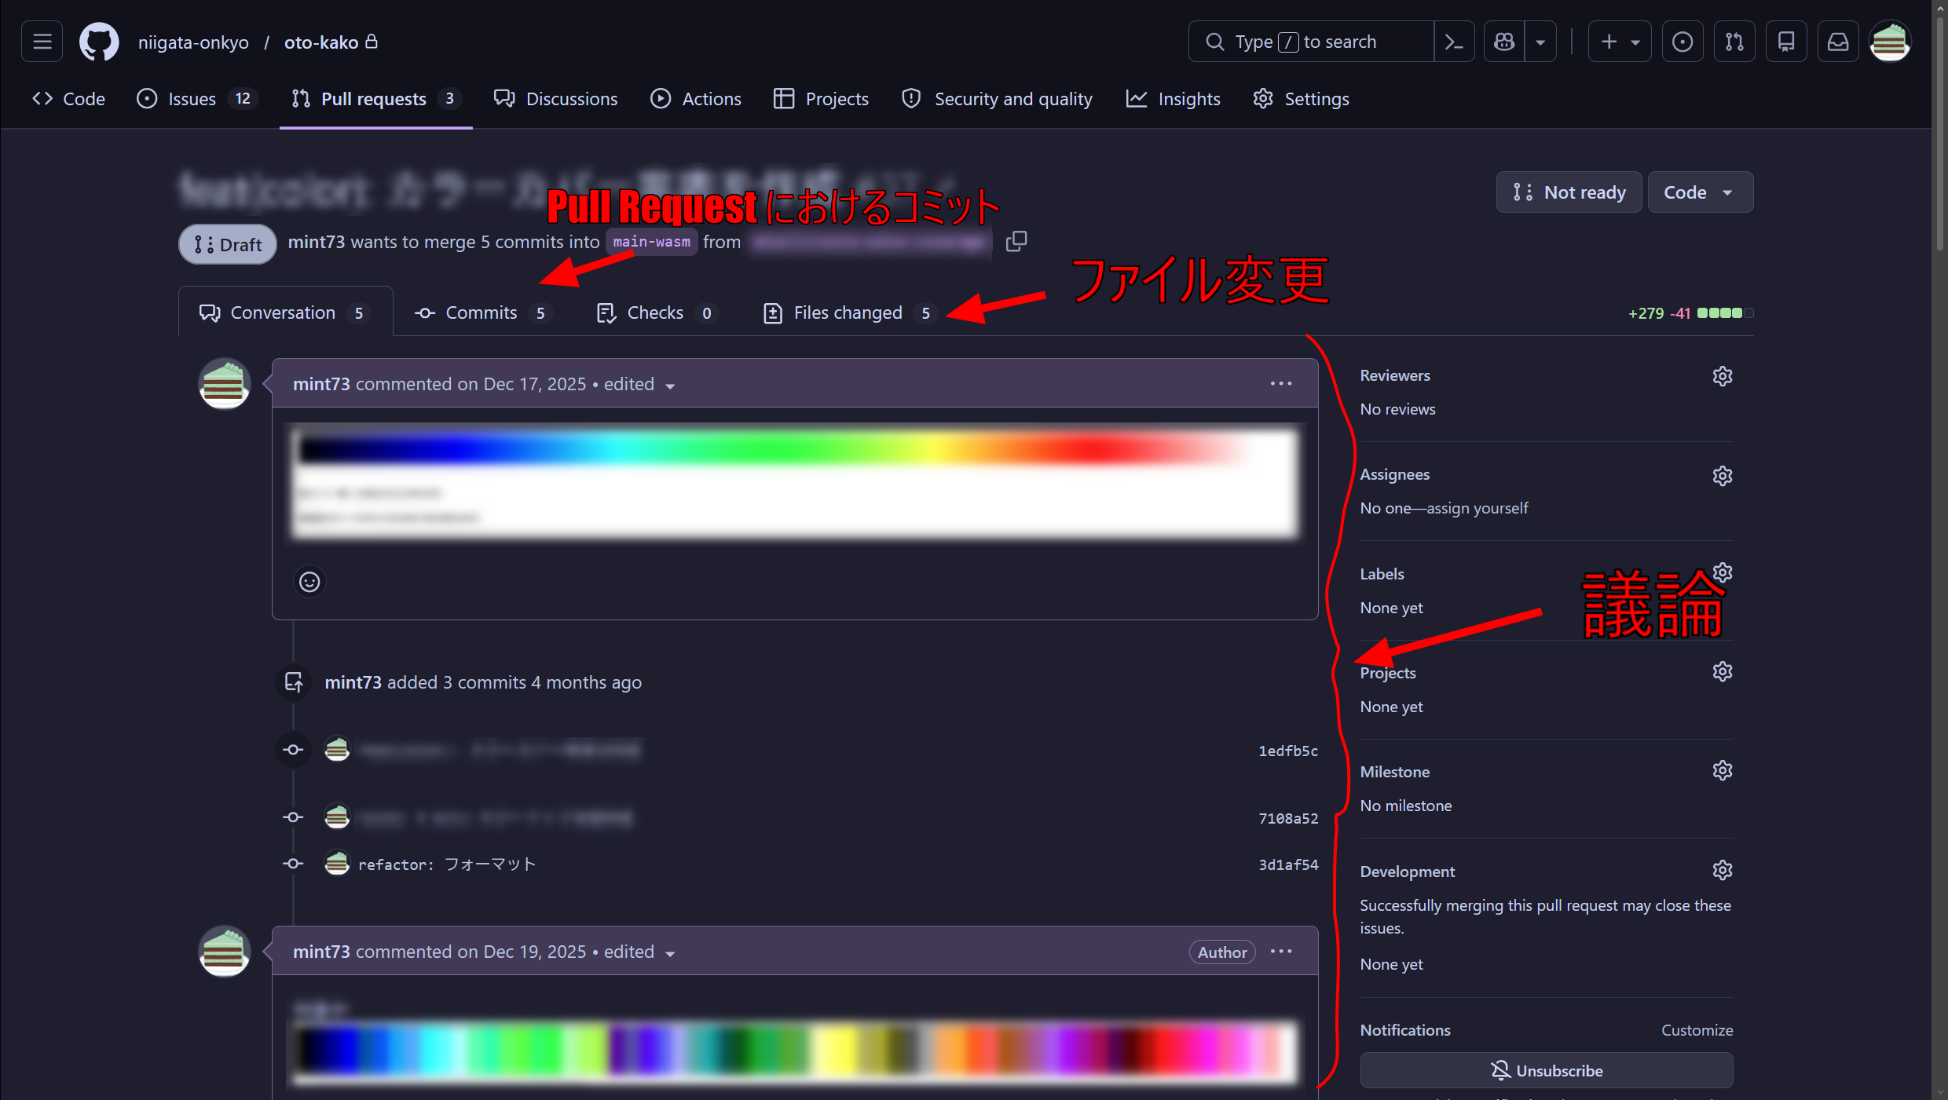1948x1100 pixels.
Task: Switch to the Code tab
Action: [x=69, y=99]
